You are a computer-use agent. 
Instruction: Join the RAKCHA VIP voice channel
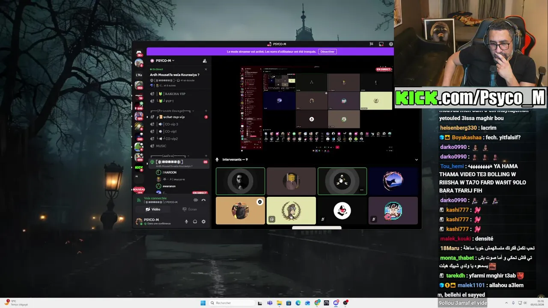(175, 94)
